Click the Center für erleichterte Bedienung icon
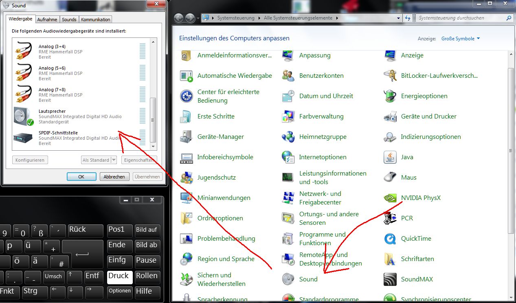 click(187, 96)
